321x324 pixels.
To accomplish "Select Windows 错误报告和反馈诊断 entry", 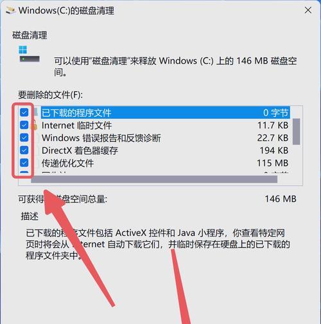I will click(165, 138).
